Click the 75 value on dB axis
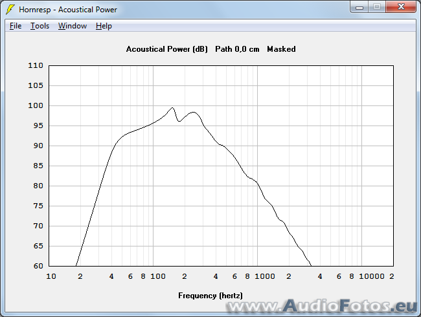The image size is (421, 317). click(x=38, y=206)
